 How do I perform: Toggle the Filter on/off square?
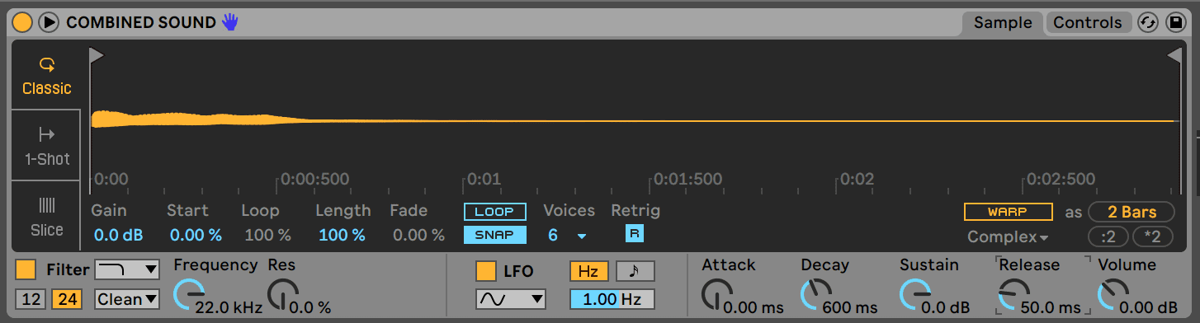(26, 269)
